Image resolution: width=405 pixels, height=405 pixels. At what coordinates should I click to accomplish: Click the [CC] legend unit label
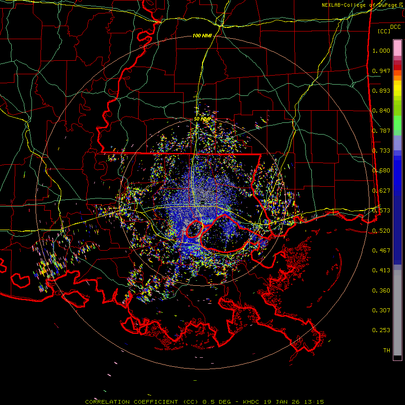tap(384, 31)
